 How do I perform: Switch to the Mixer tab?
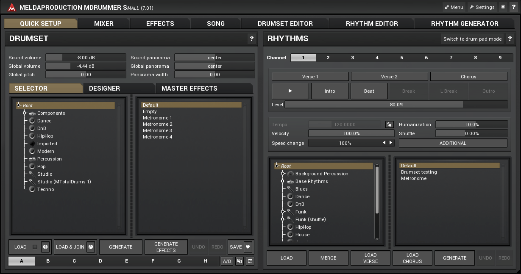(x=104, y=24)
